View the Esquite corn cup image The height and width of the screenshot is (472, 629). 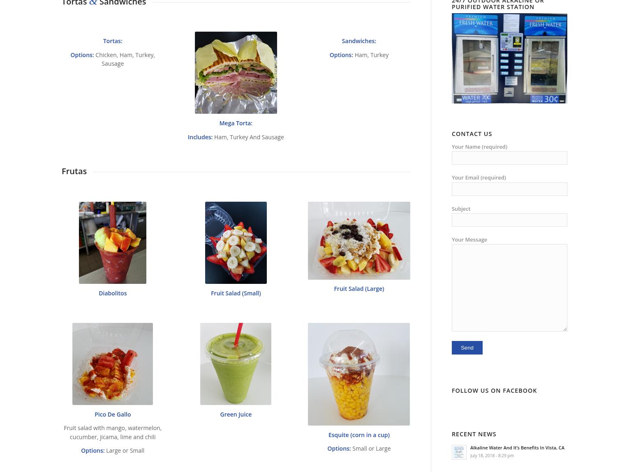[359, 374]
